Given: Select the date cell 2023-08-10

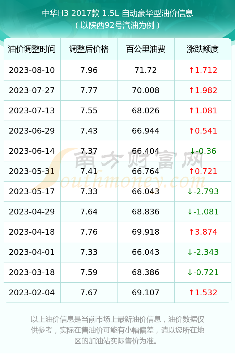Looking at the screenshot, I should coord(32,70).
